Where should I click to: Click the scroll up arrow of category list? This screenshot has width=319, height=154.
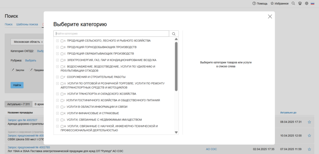pos(176,39)
